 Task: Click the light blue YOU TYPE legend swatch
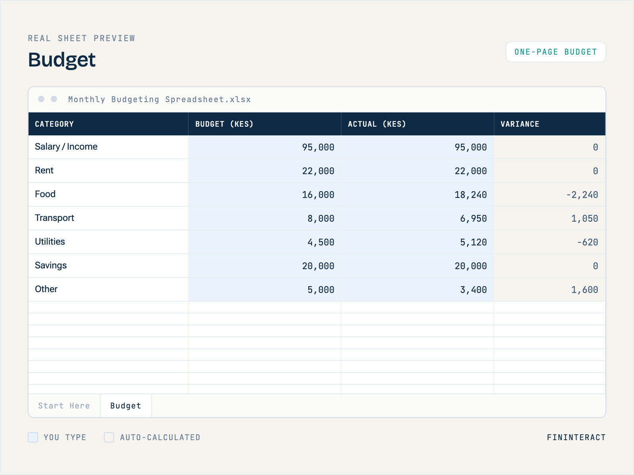click(x=33, y=437)
